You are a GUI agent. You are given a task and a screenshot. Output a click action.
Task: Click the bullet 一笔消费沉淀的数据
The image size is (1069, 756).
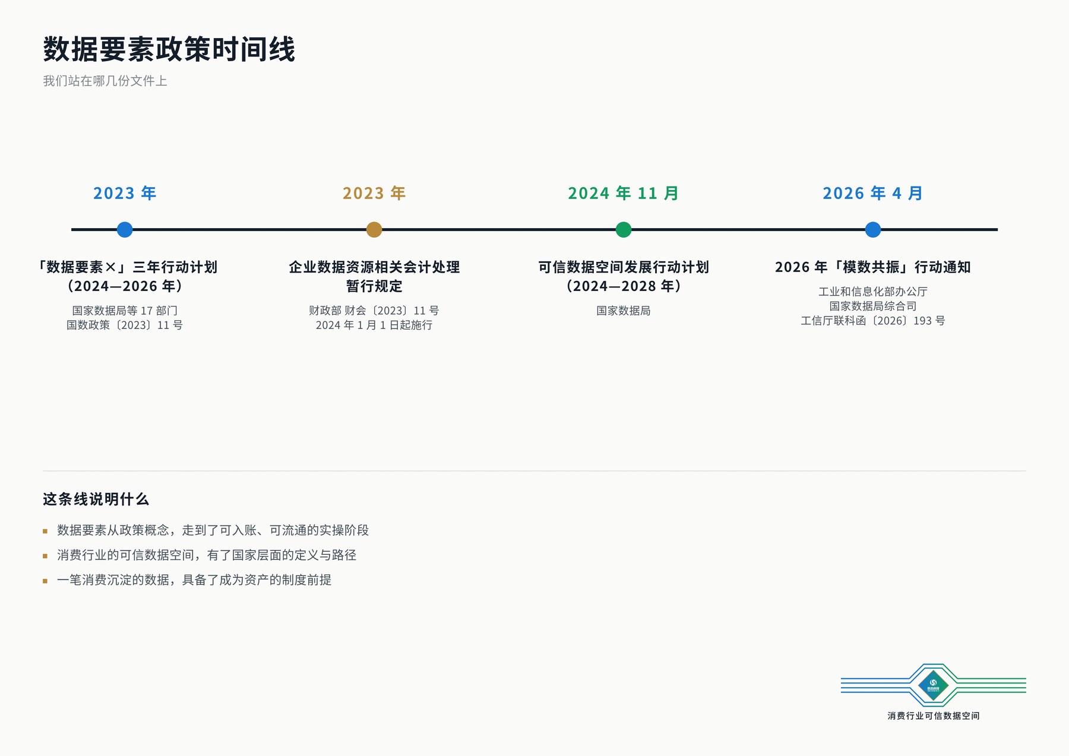coord(194,580)
